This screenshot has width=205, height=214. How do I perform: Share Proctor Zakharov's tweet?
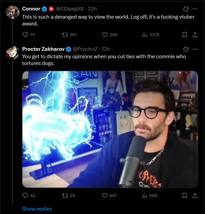pyautogui.click(x=195, y=195)
